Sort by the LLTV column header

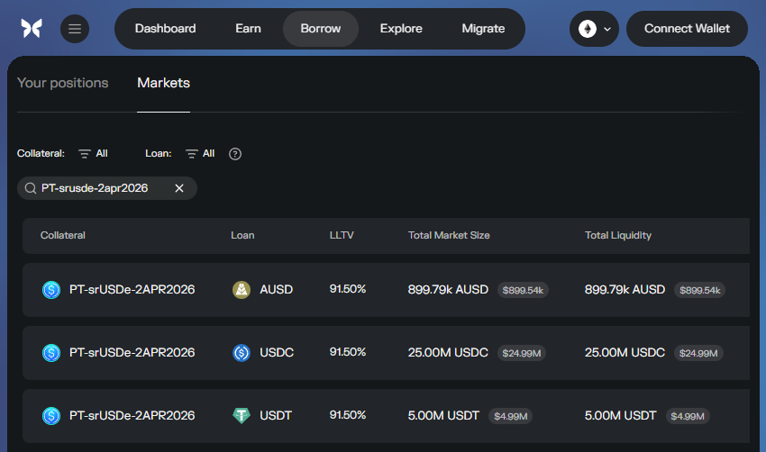coord(342,235)
